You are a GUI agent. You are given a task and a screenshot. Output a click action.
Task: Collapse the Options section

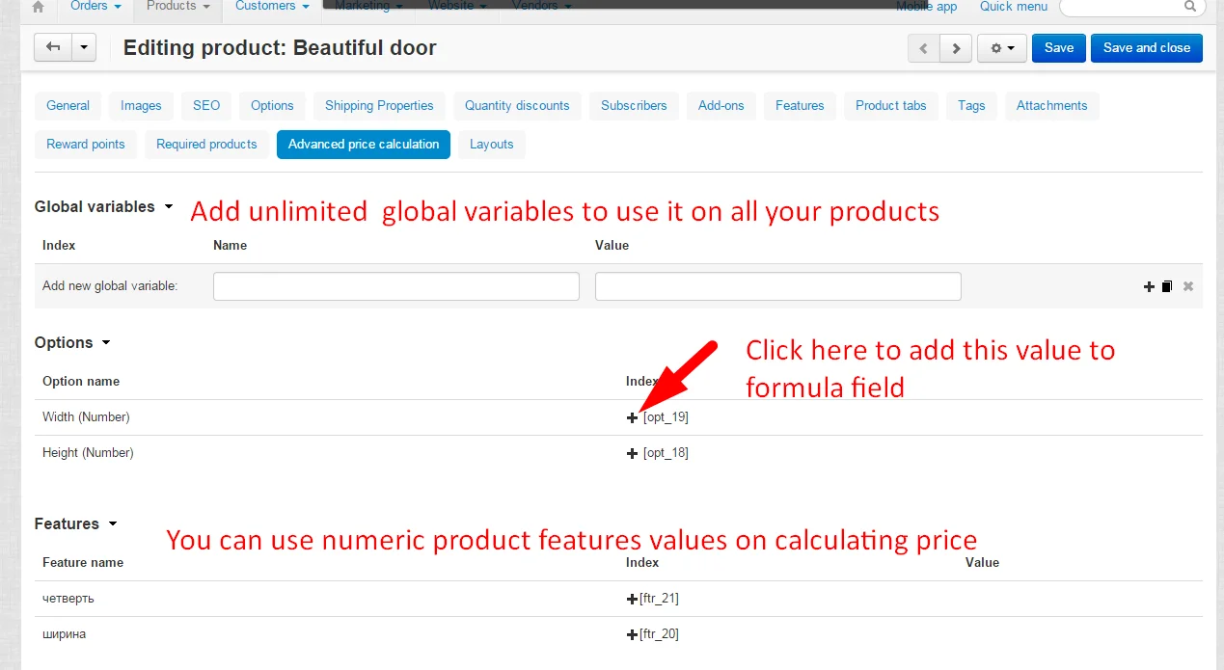tap(106, 343)
